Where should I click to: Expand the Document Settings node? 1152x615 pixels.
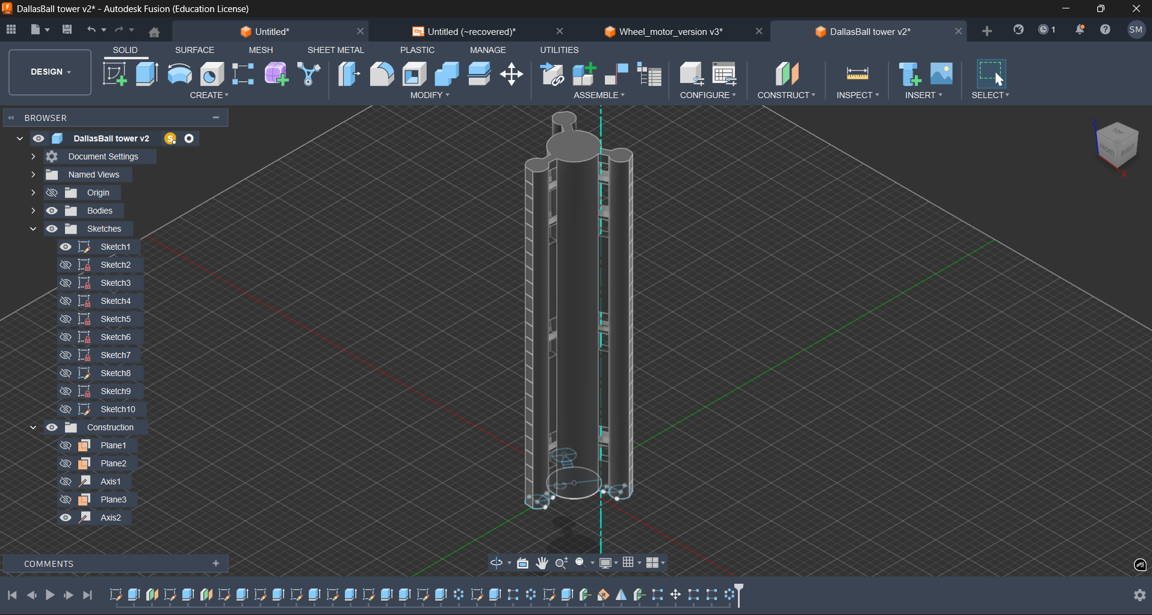[x=33, y=156]
